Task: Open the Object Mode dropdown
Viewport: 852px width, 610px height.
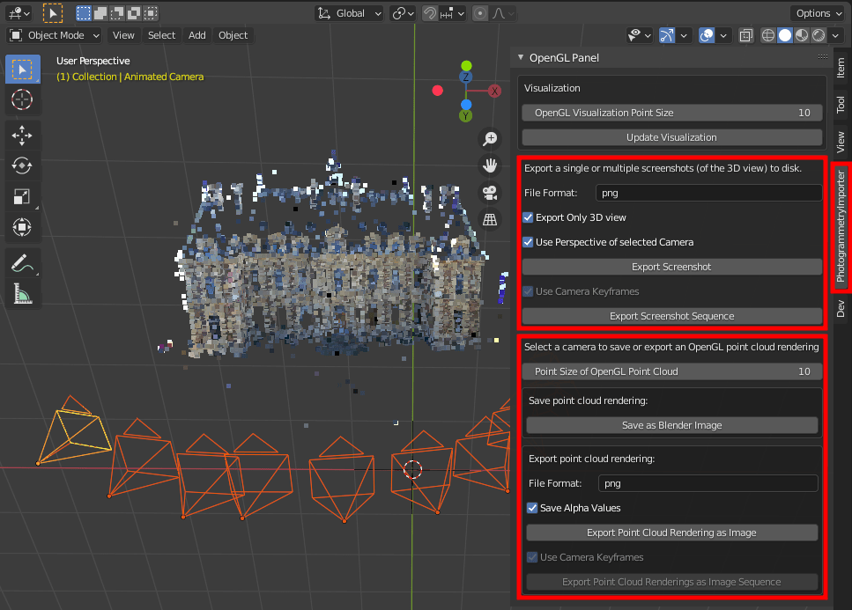Action: 53,34
